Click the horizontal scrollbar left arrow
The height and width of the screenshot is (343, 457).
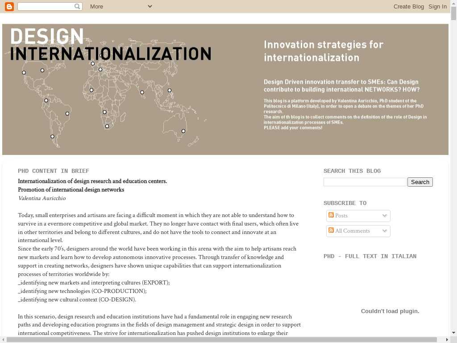[3, 340]
